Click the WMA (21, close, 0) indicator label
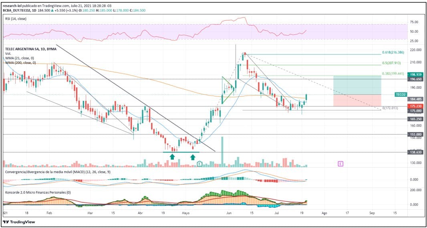This screenshot has width=427, height=228. pos(19,58)
